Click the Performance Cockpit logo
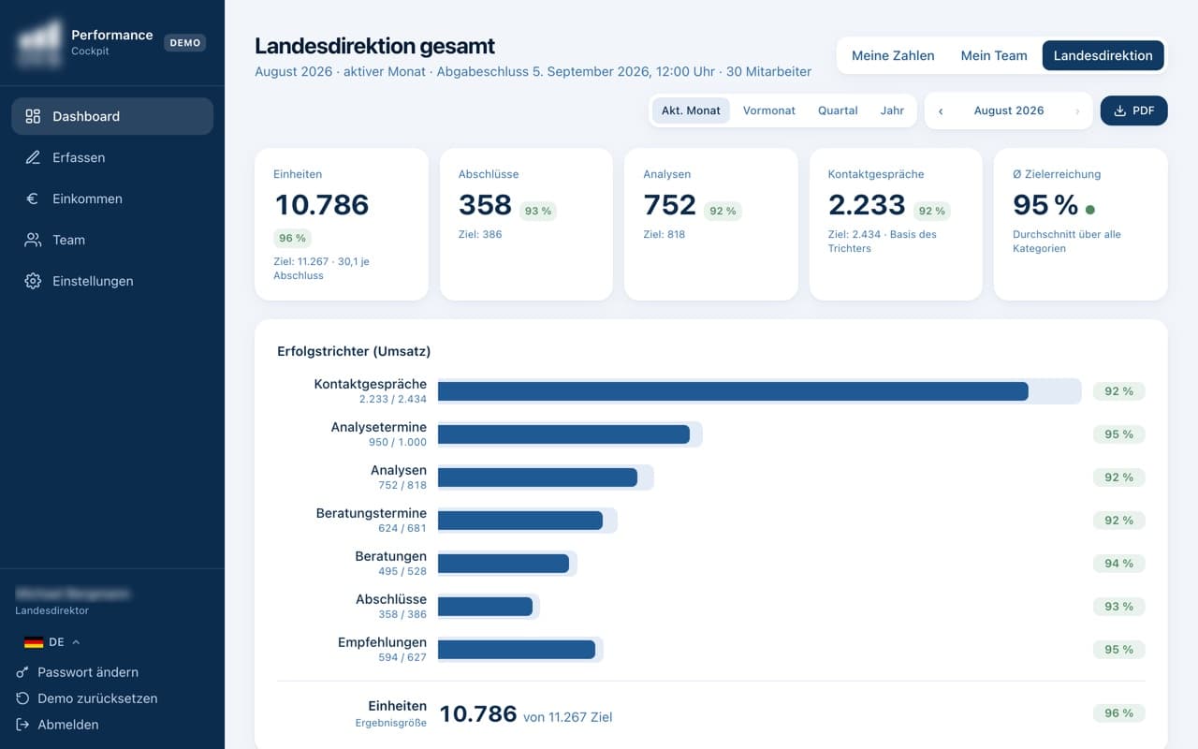 [39, 43]
